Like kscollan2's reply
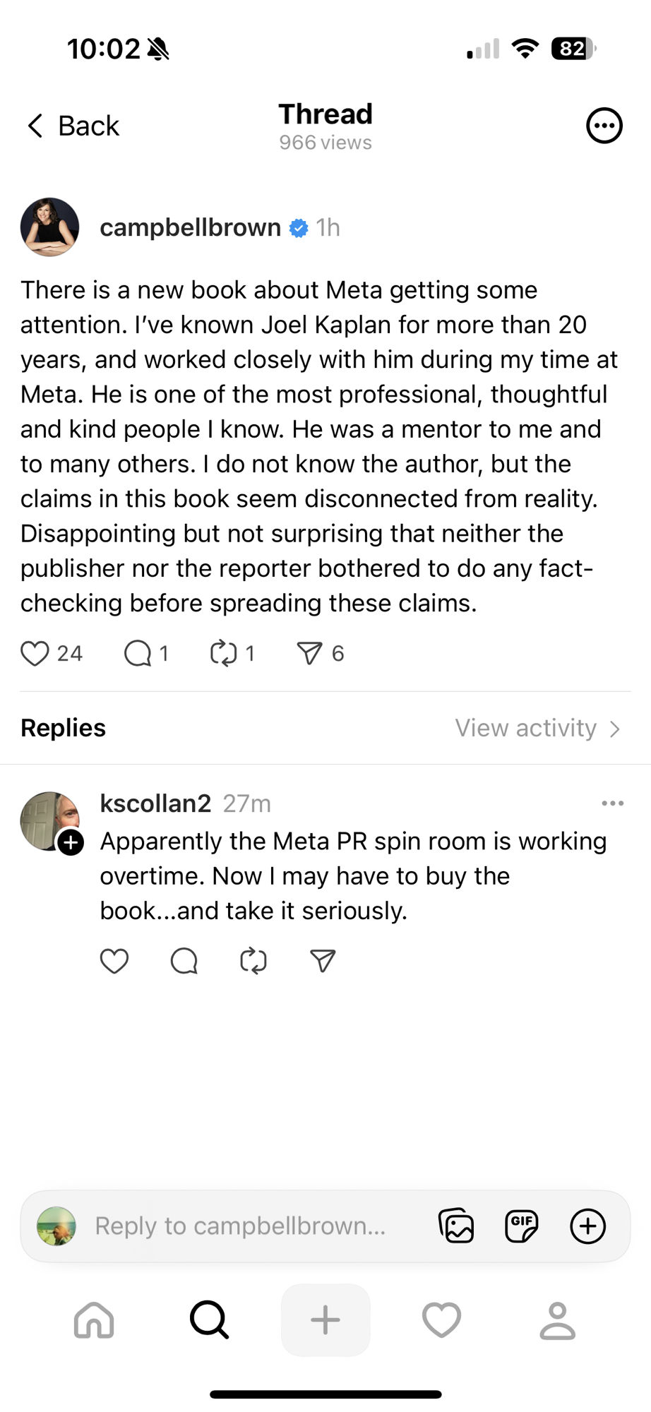Image resolution: width=651 pixels, height=1412 pixels. [x=114, y=961]
